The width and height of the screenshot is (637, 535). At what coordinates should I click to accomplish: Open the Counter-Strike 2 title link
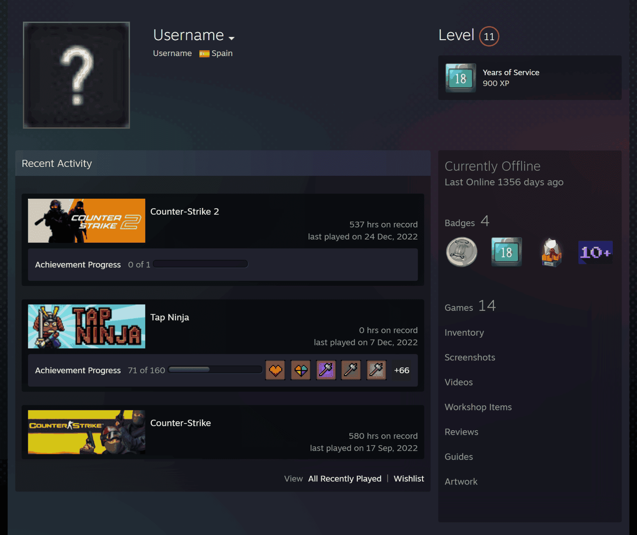point(184,212)
